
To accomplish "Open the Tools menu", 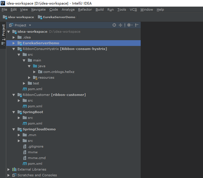I will [121, 9].
